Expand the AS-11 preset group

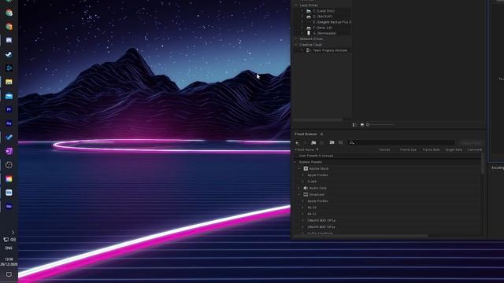pos(302,214)
